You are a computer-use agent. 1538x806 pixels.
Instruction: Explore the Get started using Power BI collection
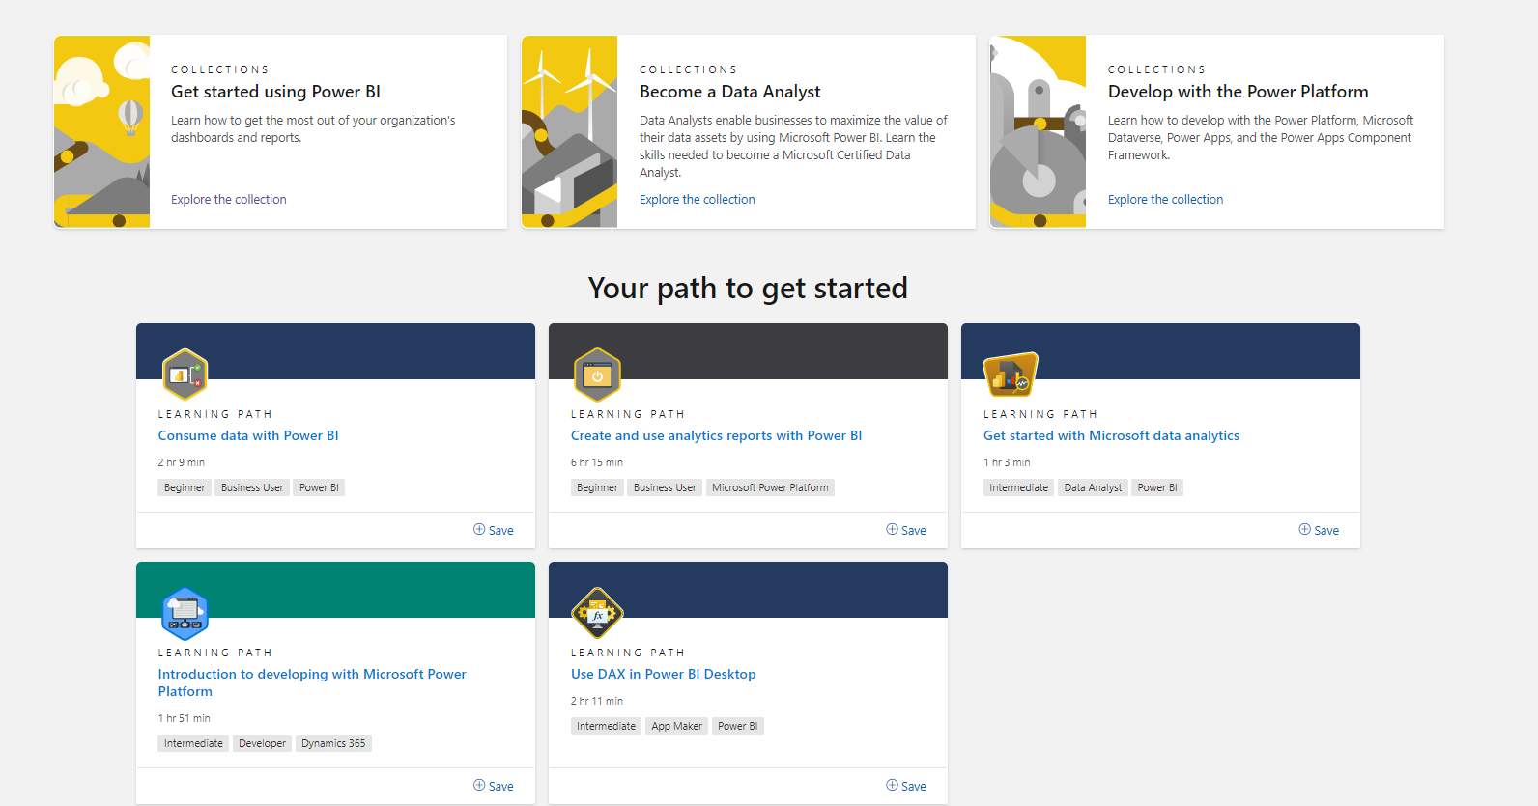tap(229, 200)
